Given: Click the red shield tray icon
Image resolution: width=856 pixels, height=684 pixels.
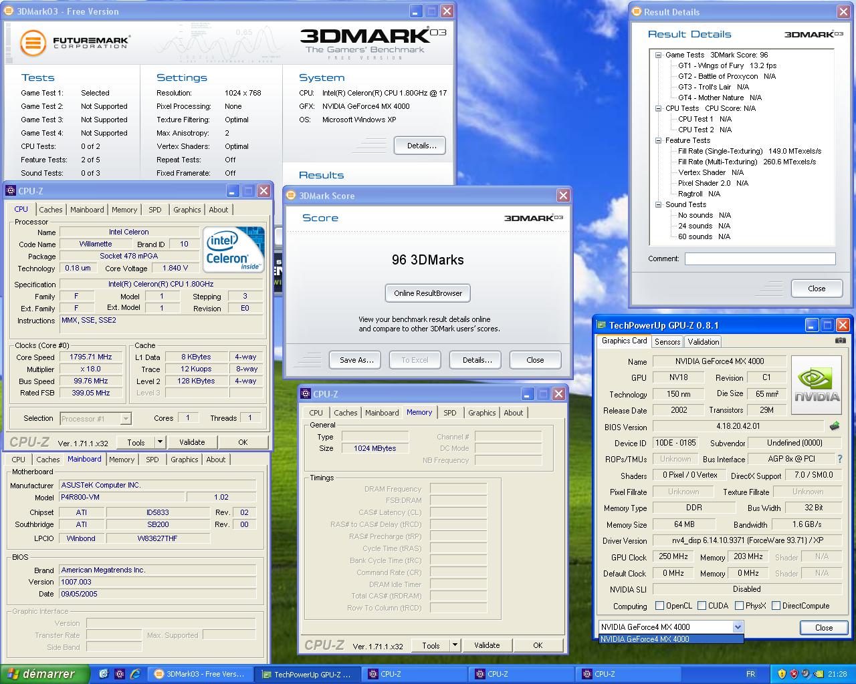Looking at the screenshot, I should (x=794, y=674).
